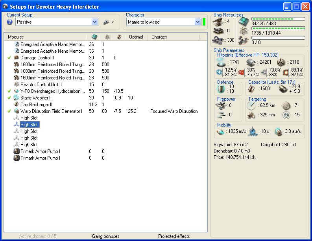The width and height of the screenshot is (312, 241).
Task: Select first 1600mm Reinforced Rolled Tungsten plate
Action: point(53,64)
